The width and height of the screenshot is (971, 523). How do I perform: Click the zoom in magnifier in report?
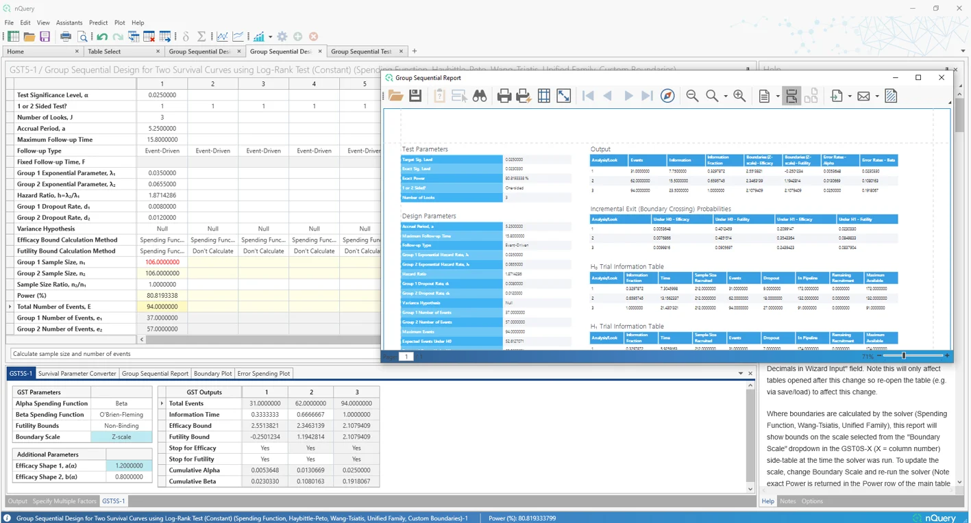(x=739, y=97)
